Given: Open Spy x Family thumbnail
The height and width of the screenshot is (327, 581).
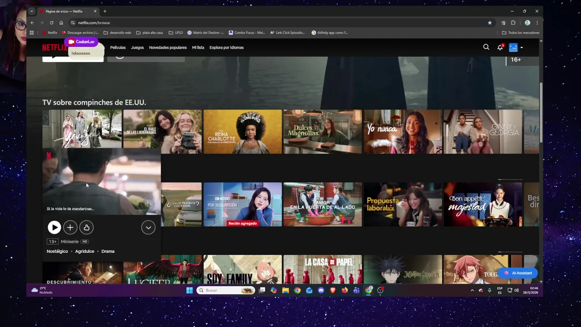Looking at the screenshot, I should coord(242,269).
